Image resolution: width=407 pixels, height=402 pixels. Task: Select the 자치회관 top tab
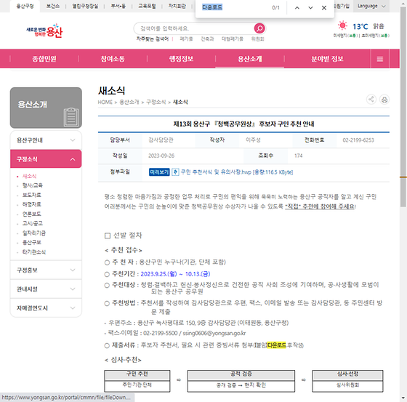177,6
